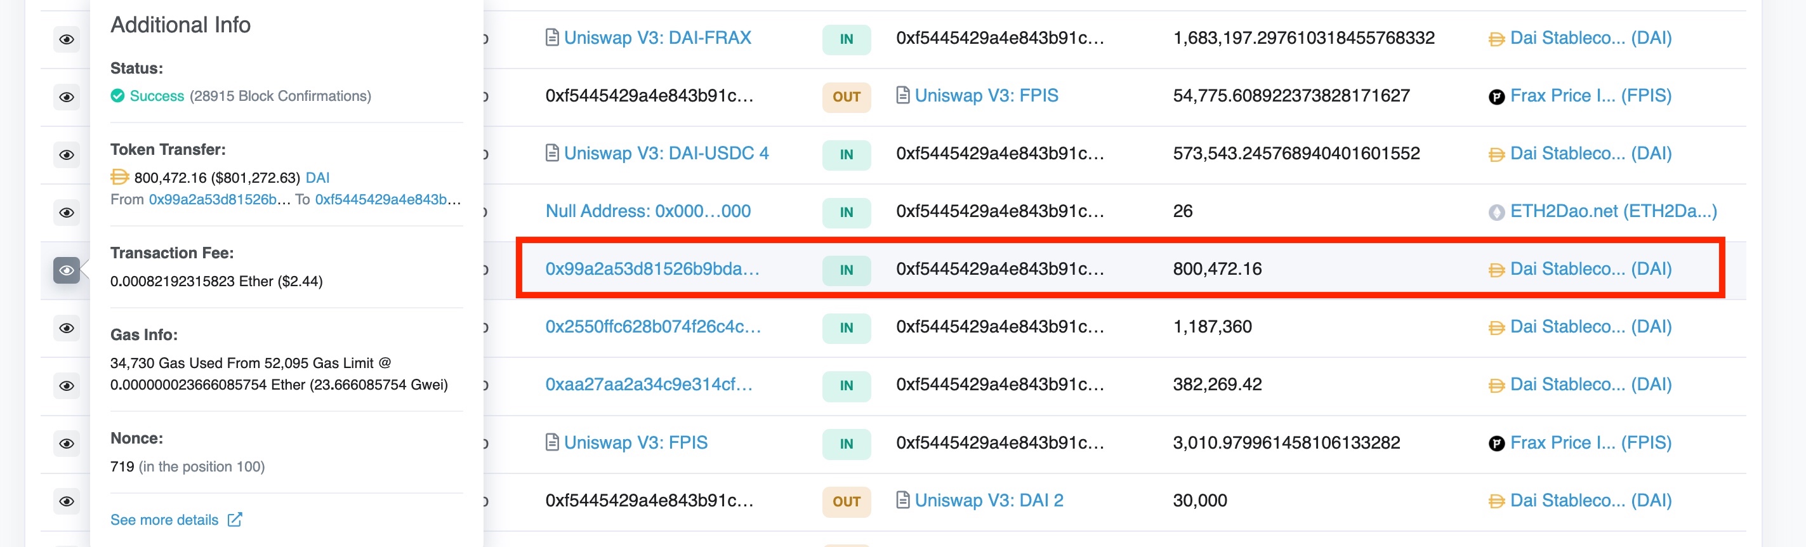
Task: Click the nonce value 719
Action: (122, 466)
